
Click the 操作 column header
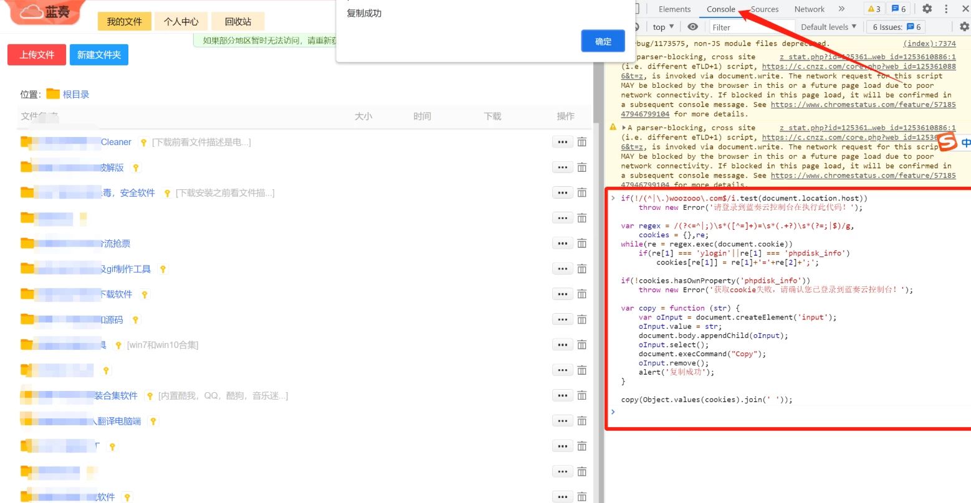(565, 116)
